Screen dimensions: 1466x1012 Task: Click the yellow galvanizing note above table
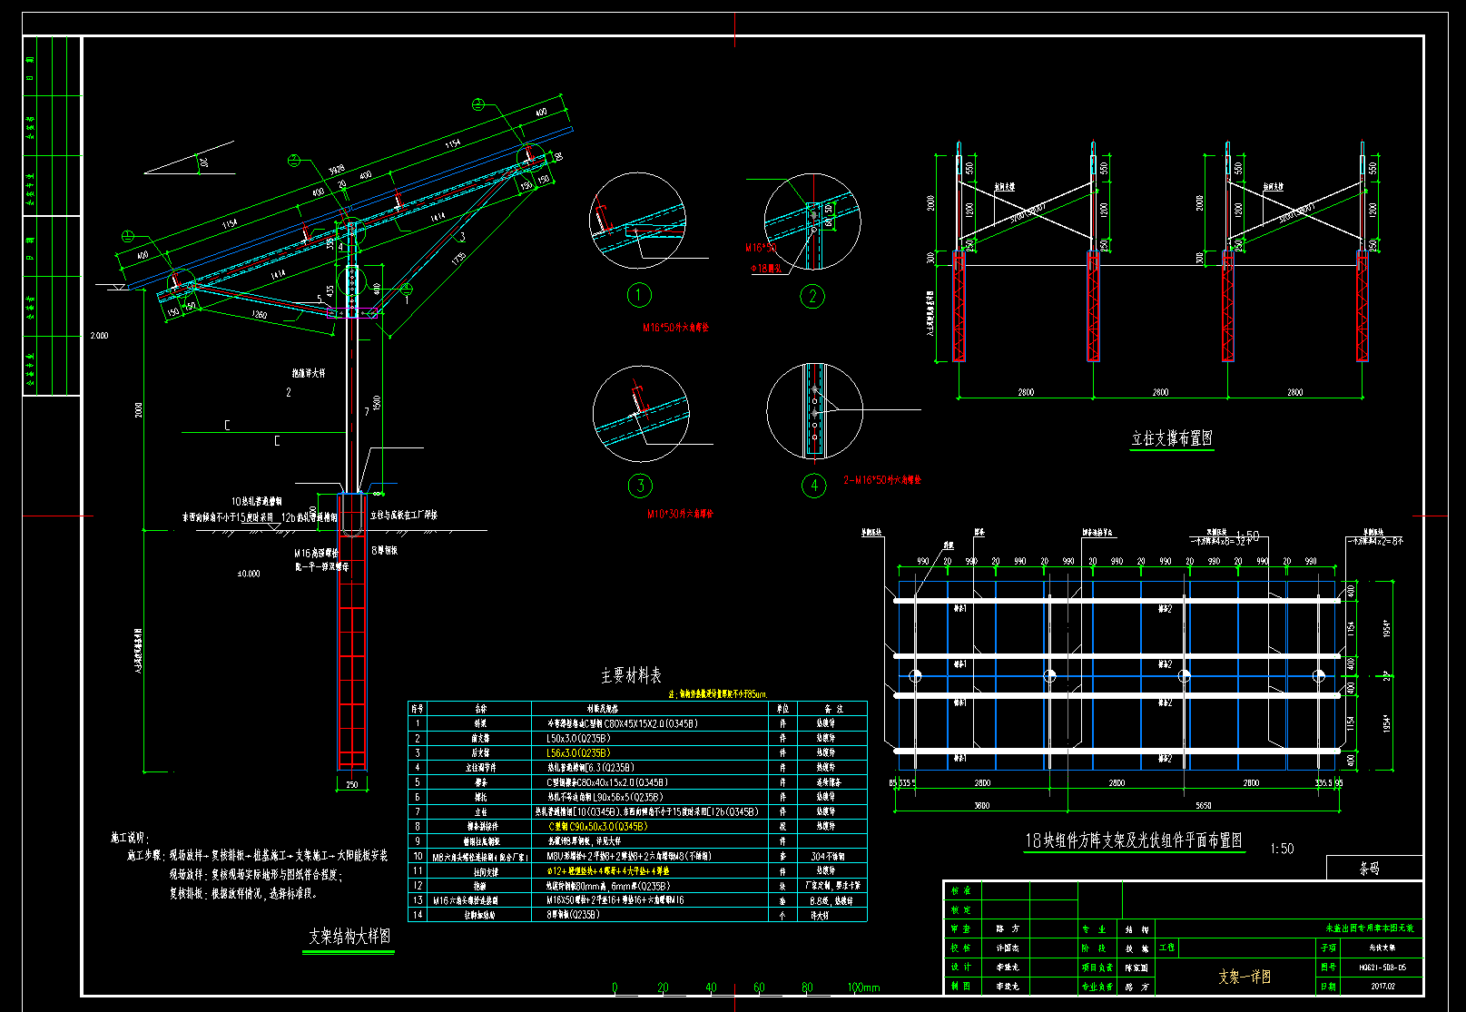coord(718,694)
